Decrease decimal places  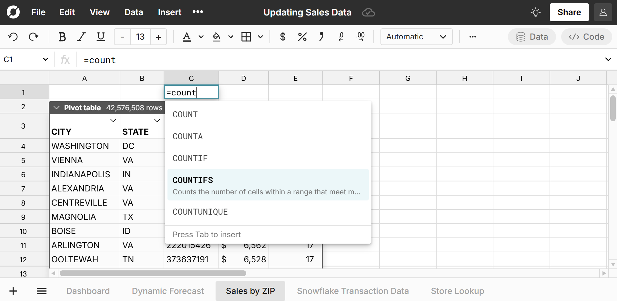341,37
